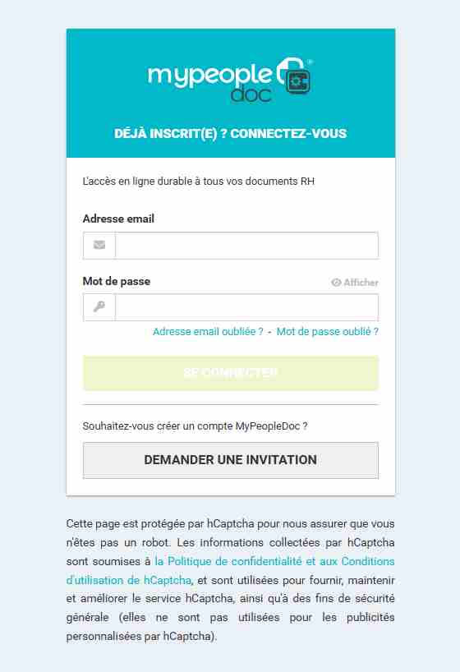Open the d'utilisation de hCaptcha link line

point(129,580)
